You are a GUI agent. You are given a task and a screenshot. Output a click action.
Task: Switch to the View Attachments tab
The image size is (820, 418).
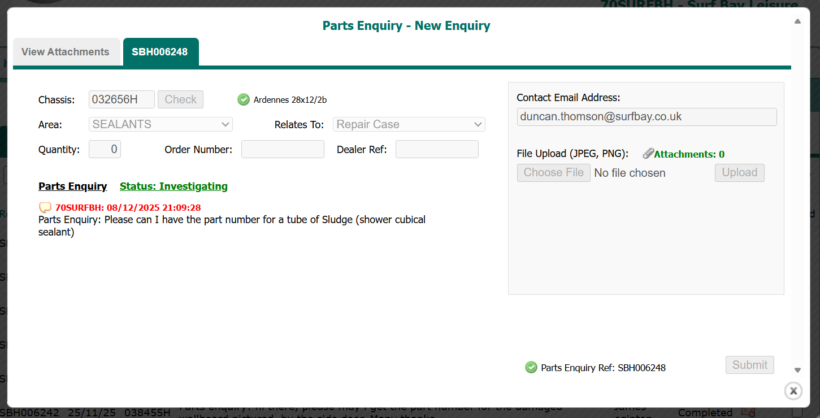tap(66, 52)
